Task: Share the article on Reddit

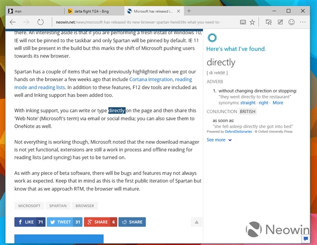Action: pyautogui.click(x=132, y=222)
